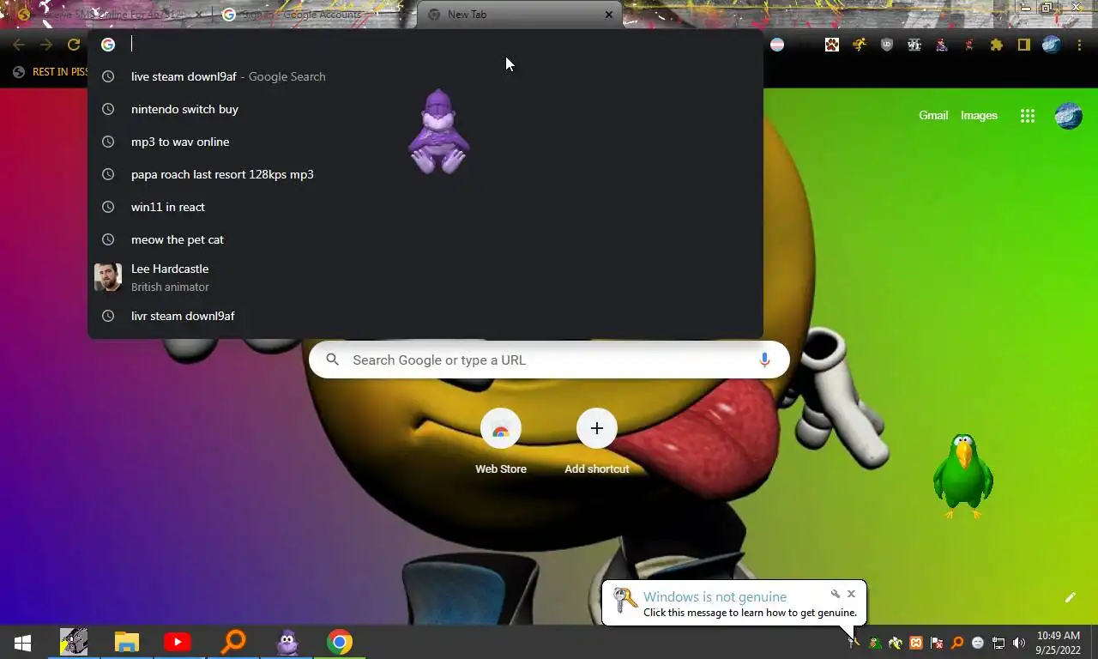This screenshot has width=1098, height=659.
Task: Click the voice search microphone
Action: [764, 360]
